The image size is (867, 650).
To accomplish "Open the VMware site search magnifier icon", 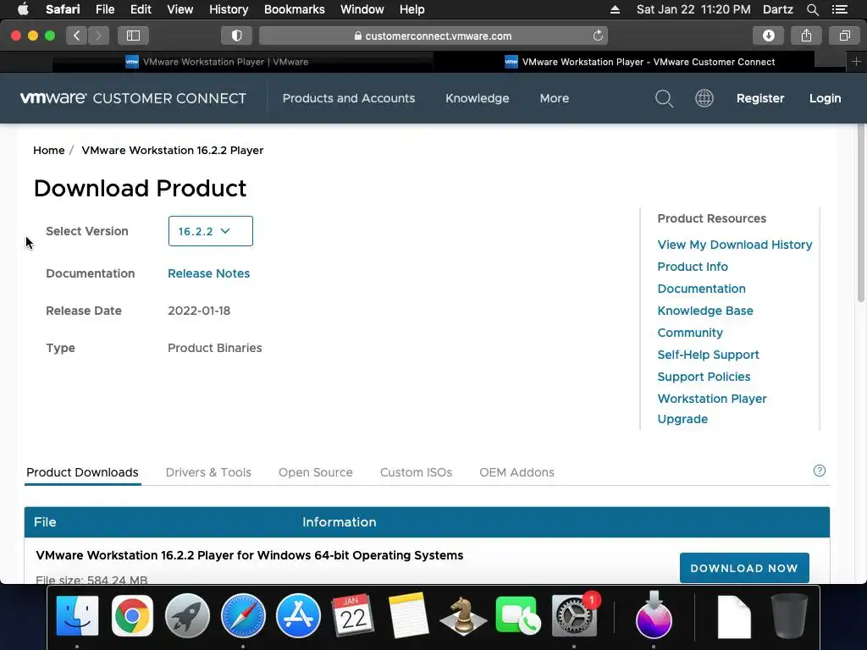I will tap(664, 98).
